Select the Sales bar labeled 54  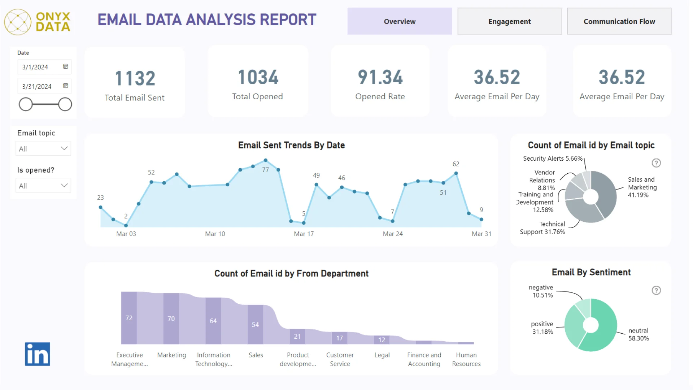[255, 324]
